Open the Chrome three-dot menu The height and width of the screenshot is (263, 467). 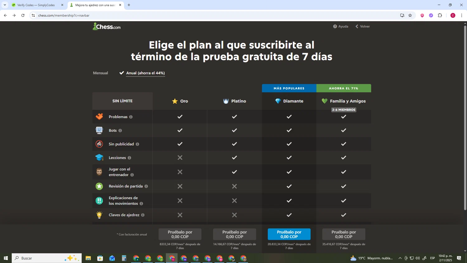click(462, 15)
